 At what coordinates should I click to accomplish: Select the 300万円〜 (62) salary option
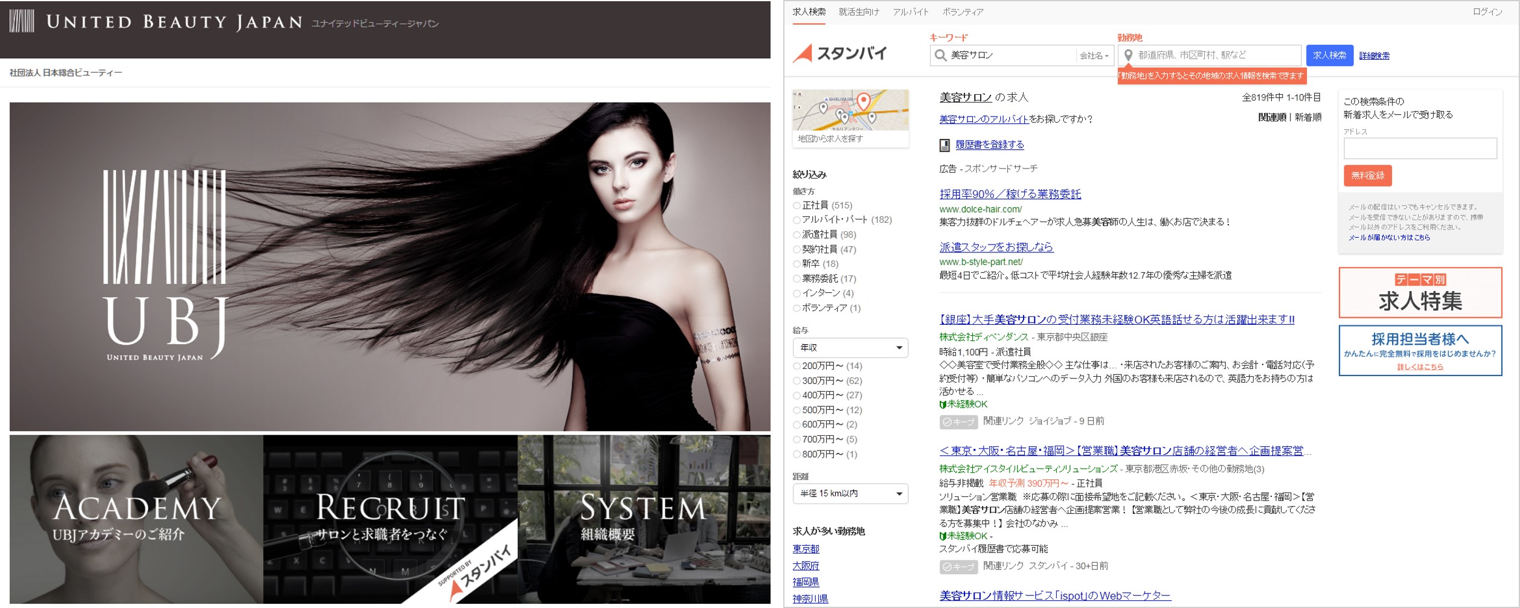coord(797,381)
